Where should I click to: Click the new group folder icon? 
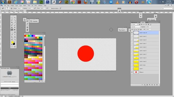point(152,85)
